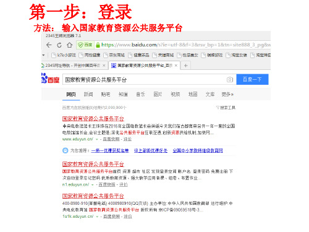Viewport: 309px width, 232px height.
Task: Open 百度快照 for the n1.eduyun.cn result
Action: tap(107, 184)
